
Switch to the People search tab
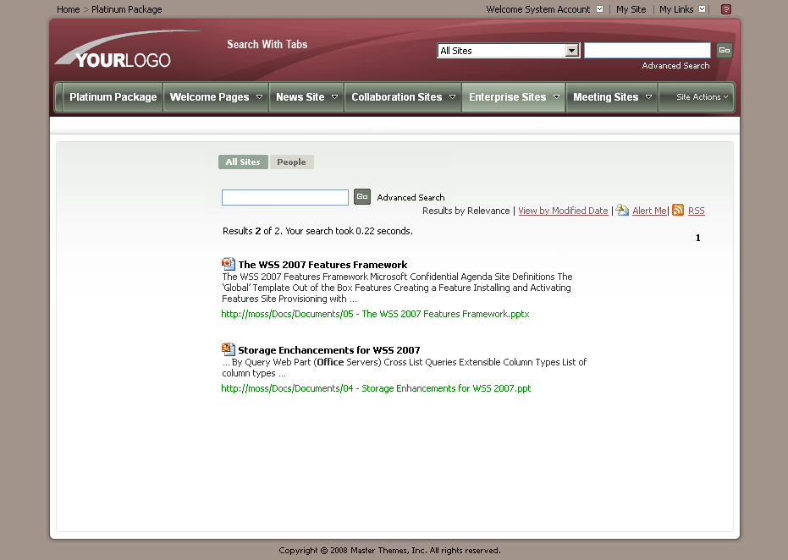point(291,162)
